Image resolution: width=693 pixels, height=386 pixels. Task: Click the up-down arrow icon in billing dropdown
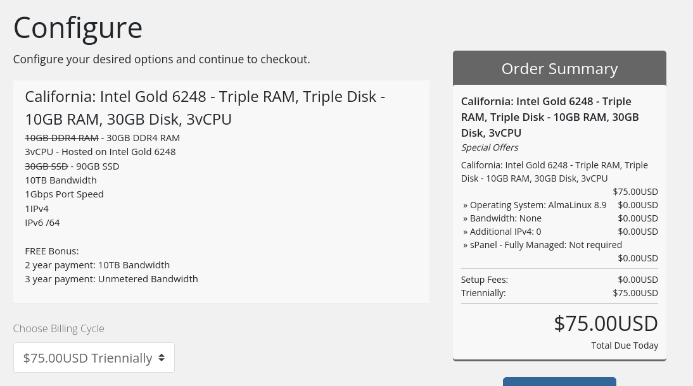162,358
